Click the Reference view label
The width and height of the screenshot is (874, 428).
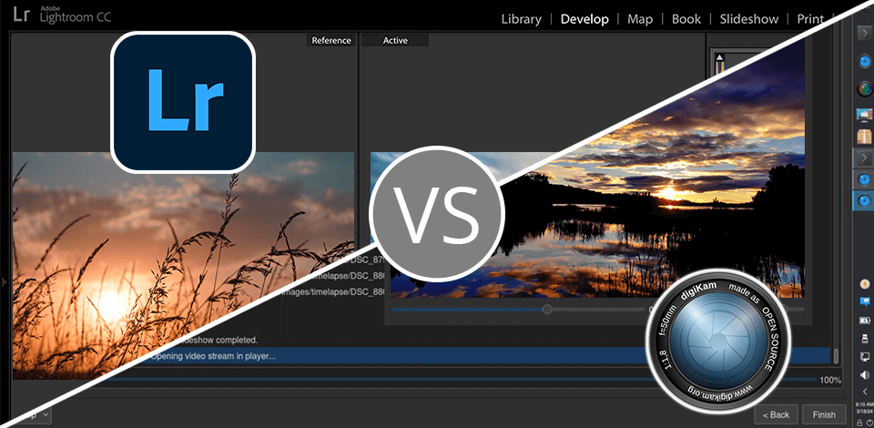[331, 40]
